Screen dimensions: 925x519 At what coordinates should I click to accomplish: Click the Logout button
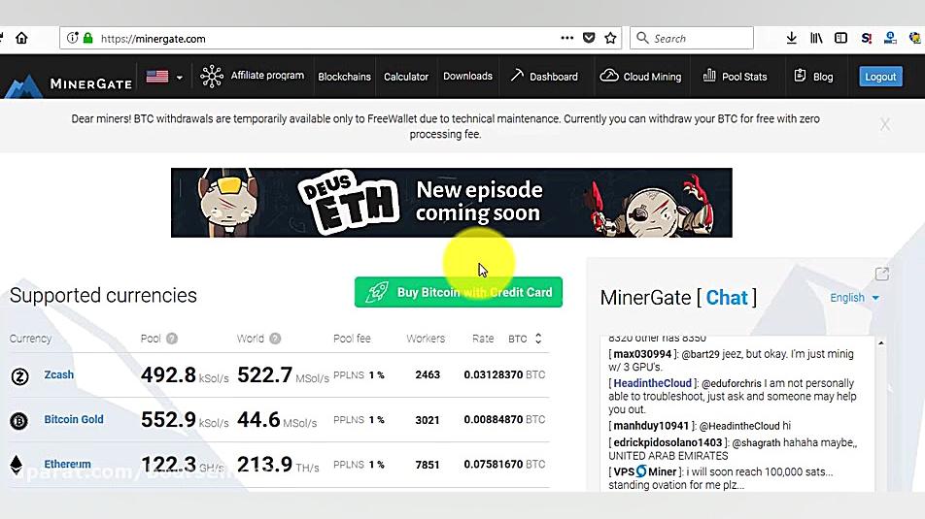[x=880, y=77]
